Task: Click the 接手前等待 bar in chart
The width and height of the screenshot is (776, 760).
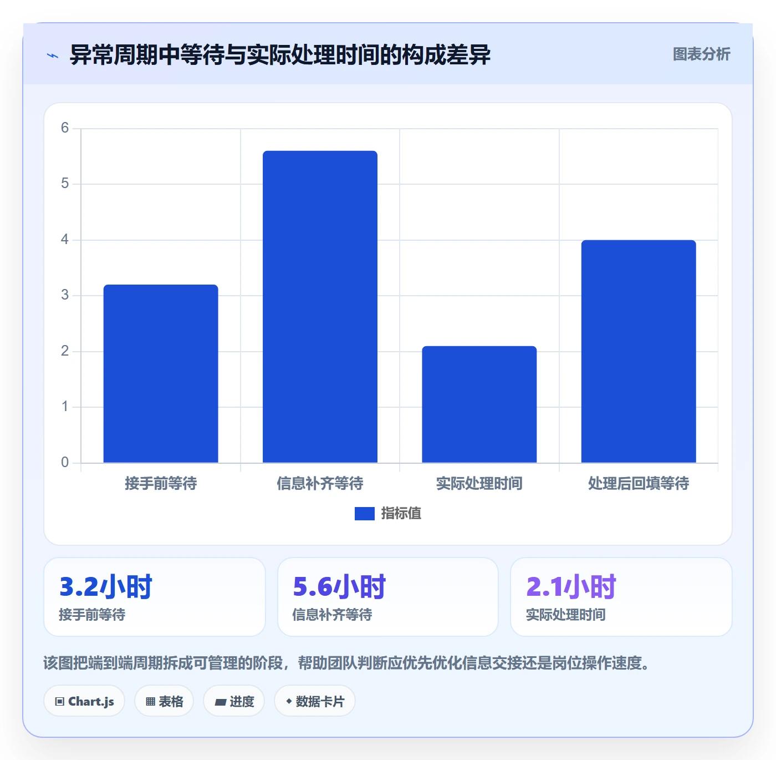Action: [x=161, y=373]
